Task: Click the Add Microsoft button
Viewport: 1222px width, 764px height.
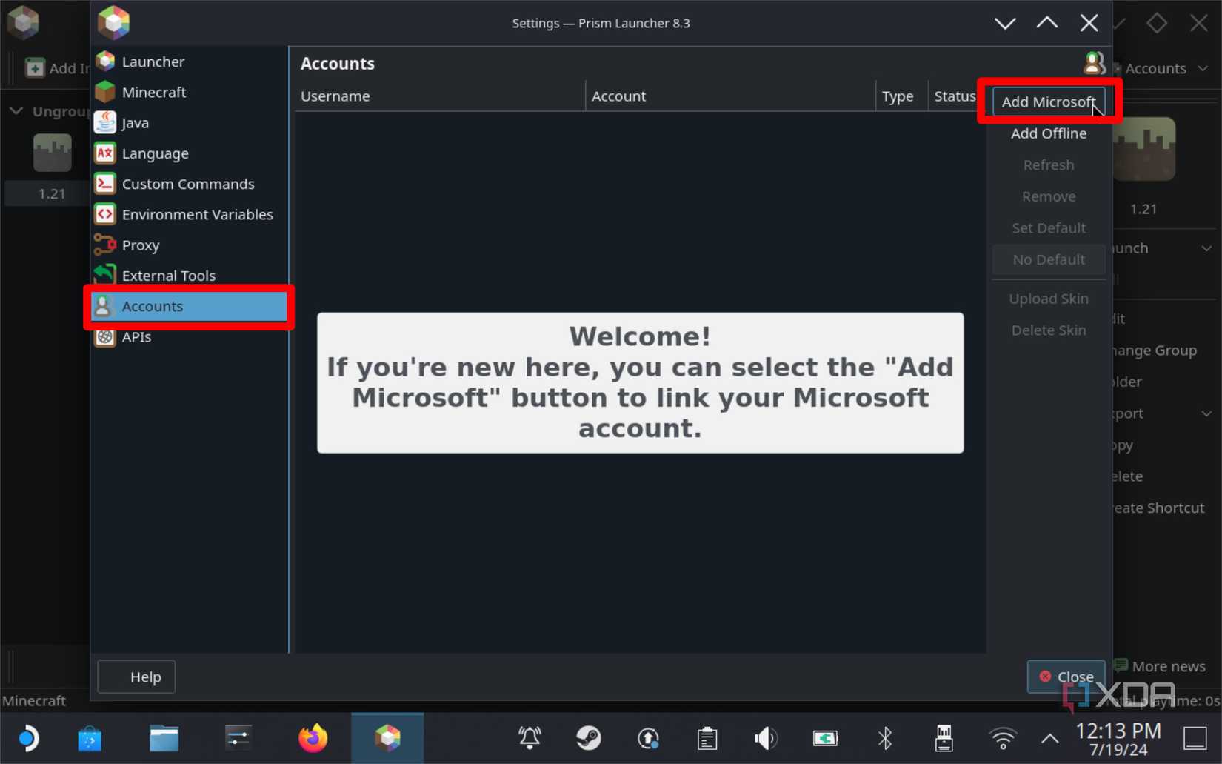Action: [1048, 102]
